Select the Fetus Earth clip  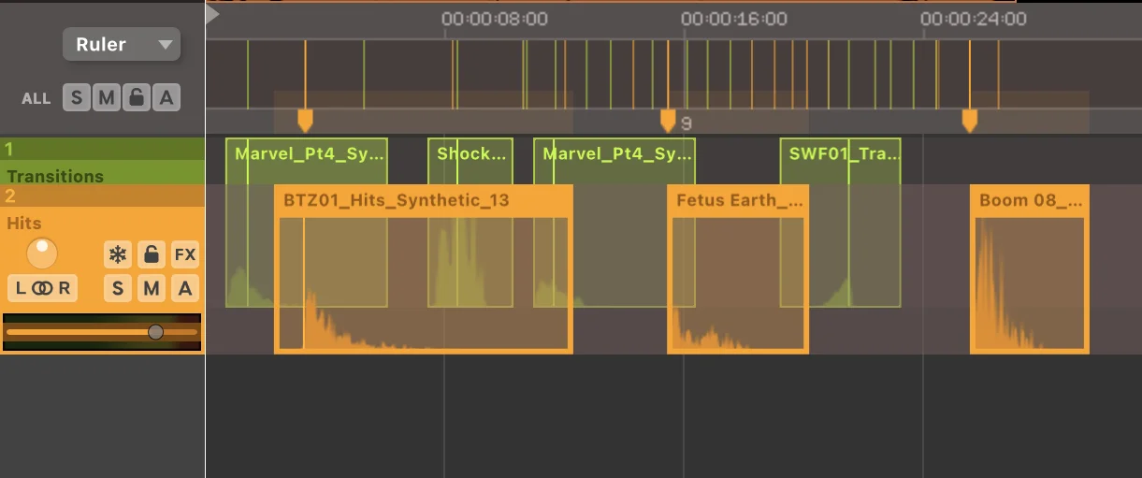[738, 269]
